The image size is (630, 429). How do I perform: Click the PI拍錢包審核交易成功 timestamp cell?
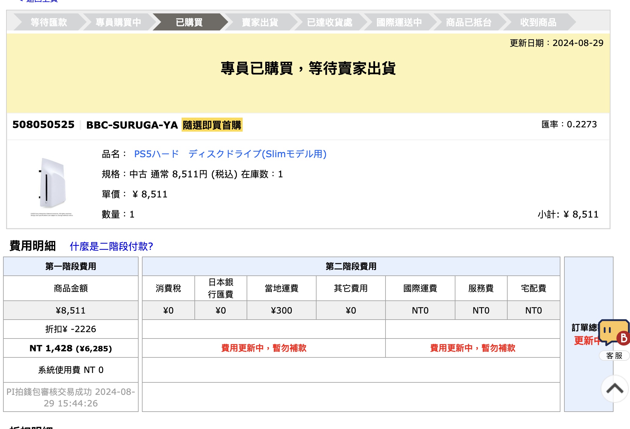[71, 397]
